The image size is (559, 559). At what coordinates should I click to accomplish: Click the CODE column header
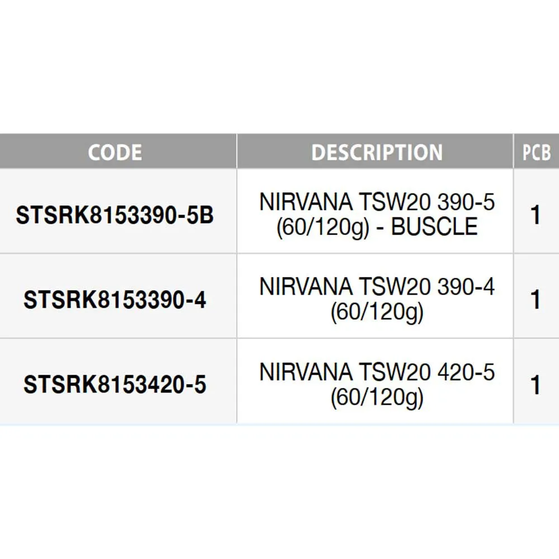coord(115,152)
